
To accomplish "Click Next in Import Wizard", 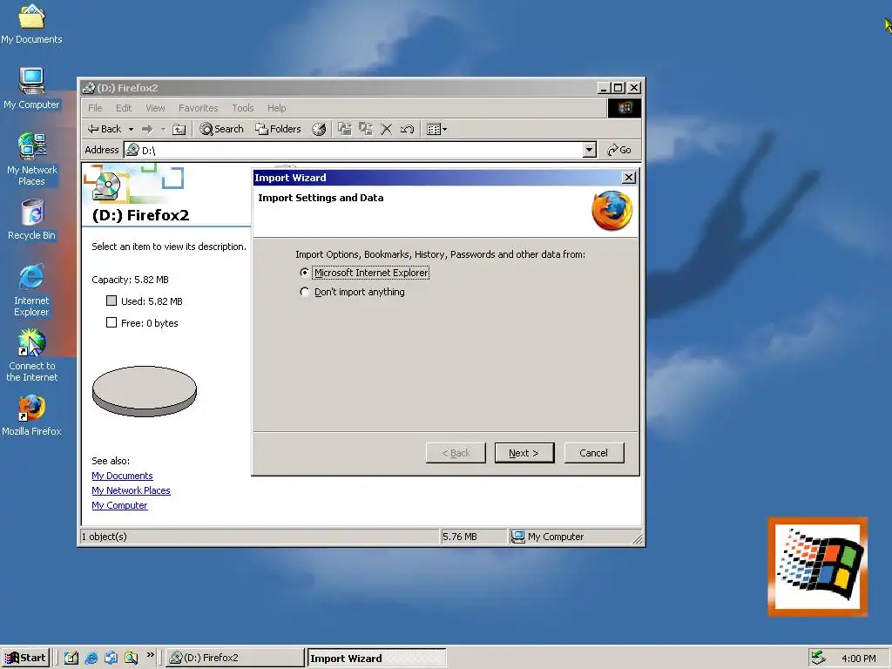I will point(524,453).
